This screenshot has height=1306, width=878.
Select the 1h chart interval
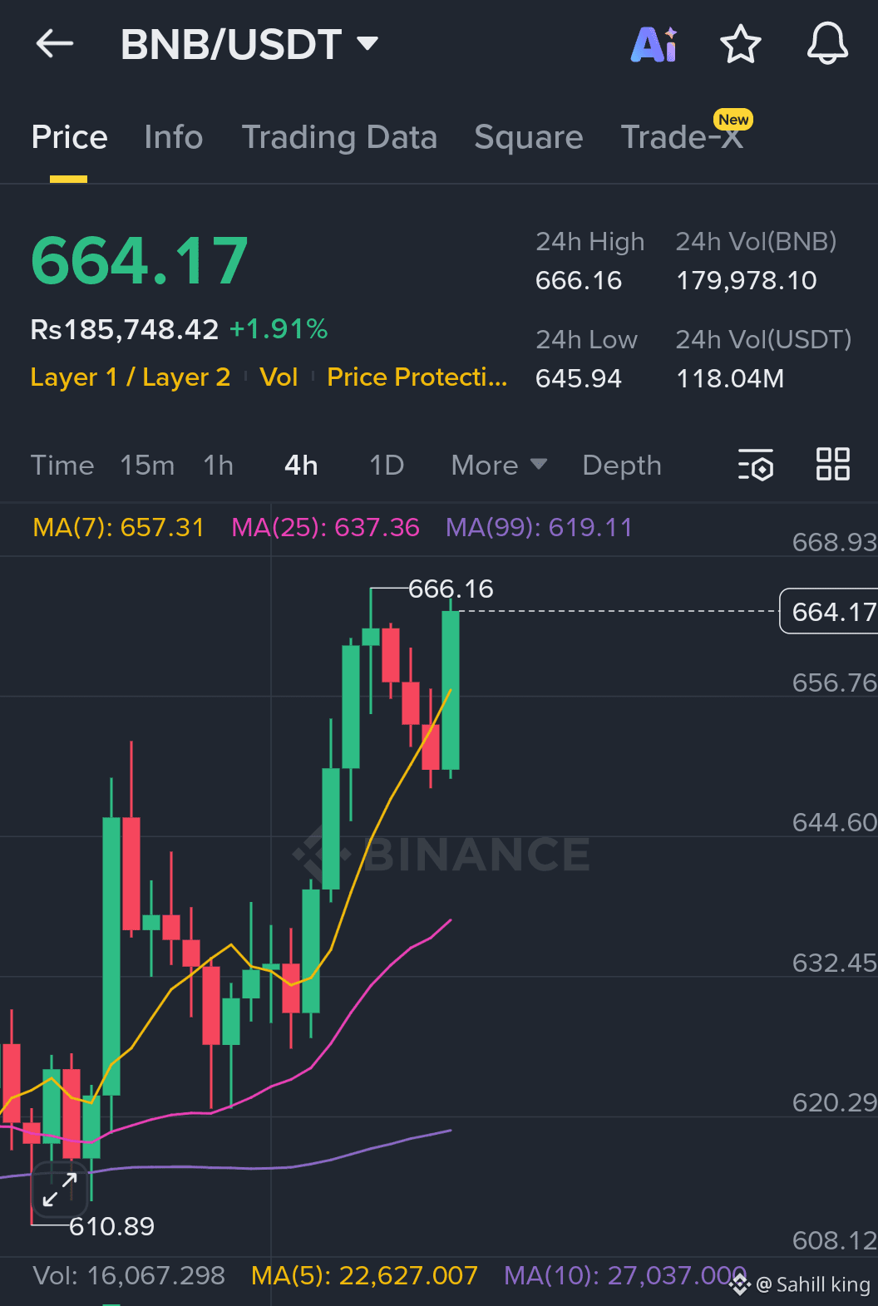219,466
